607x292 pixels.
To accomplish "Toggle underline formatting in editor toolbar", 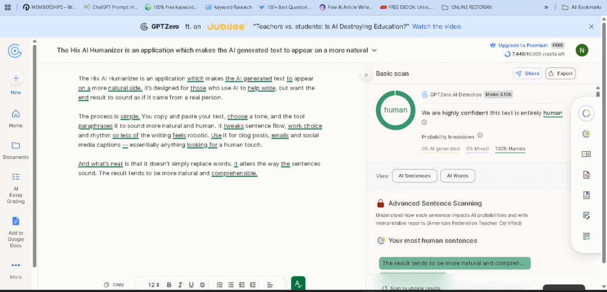I will (191, 285).
